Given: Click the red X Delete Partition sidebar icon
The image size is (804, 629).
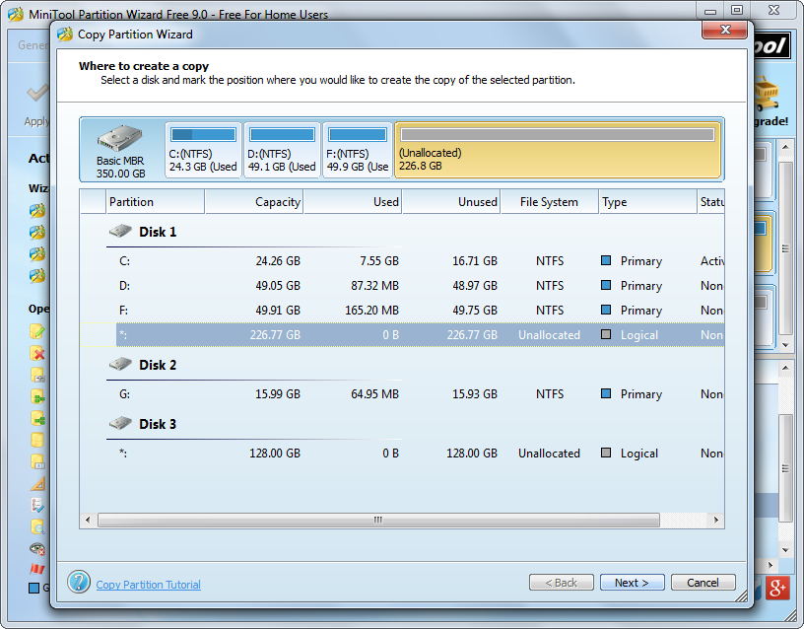Looking at the screenshot, I should click(x=36, y=353).
